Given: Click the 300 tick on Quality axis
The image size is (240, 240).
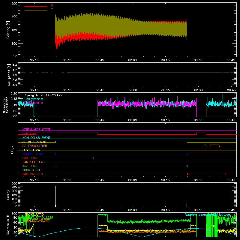Looking at the screenshot, I should point(14,184).
